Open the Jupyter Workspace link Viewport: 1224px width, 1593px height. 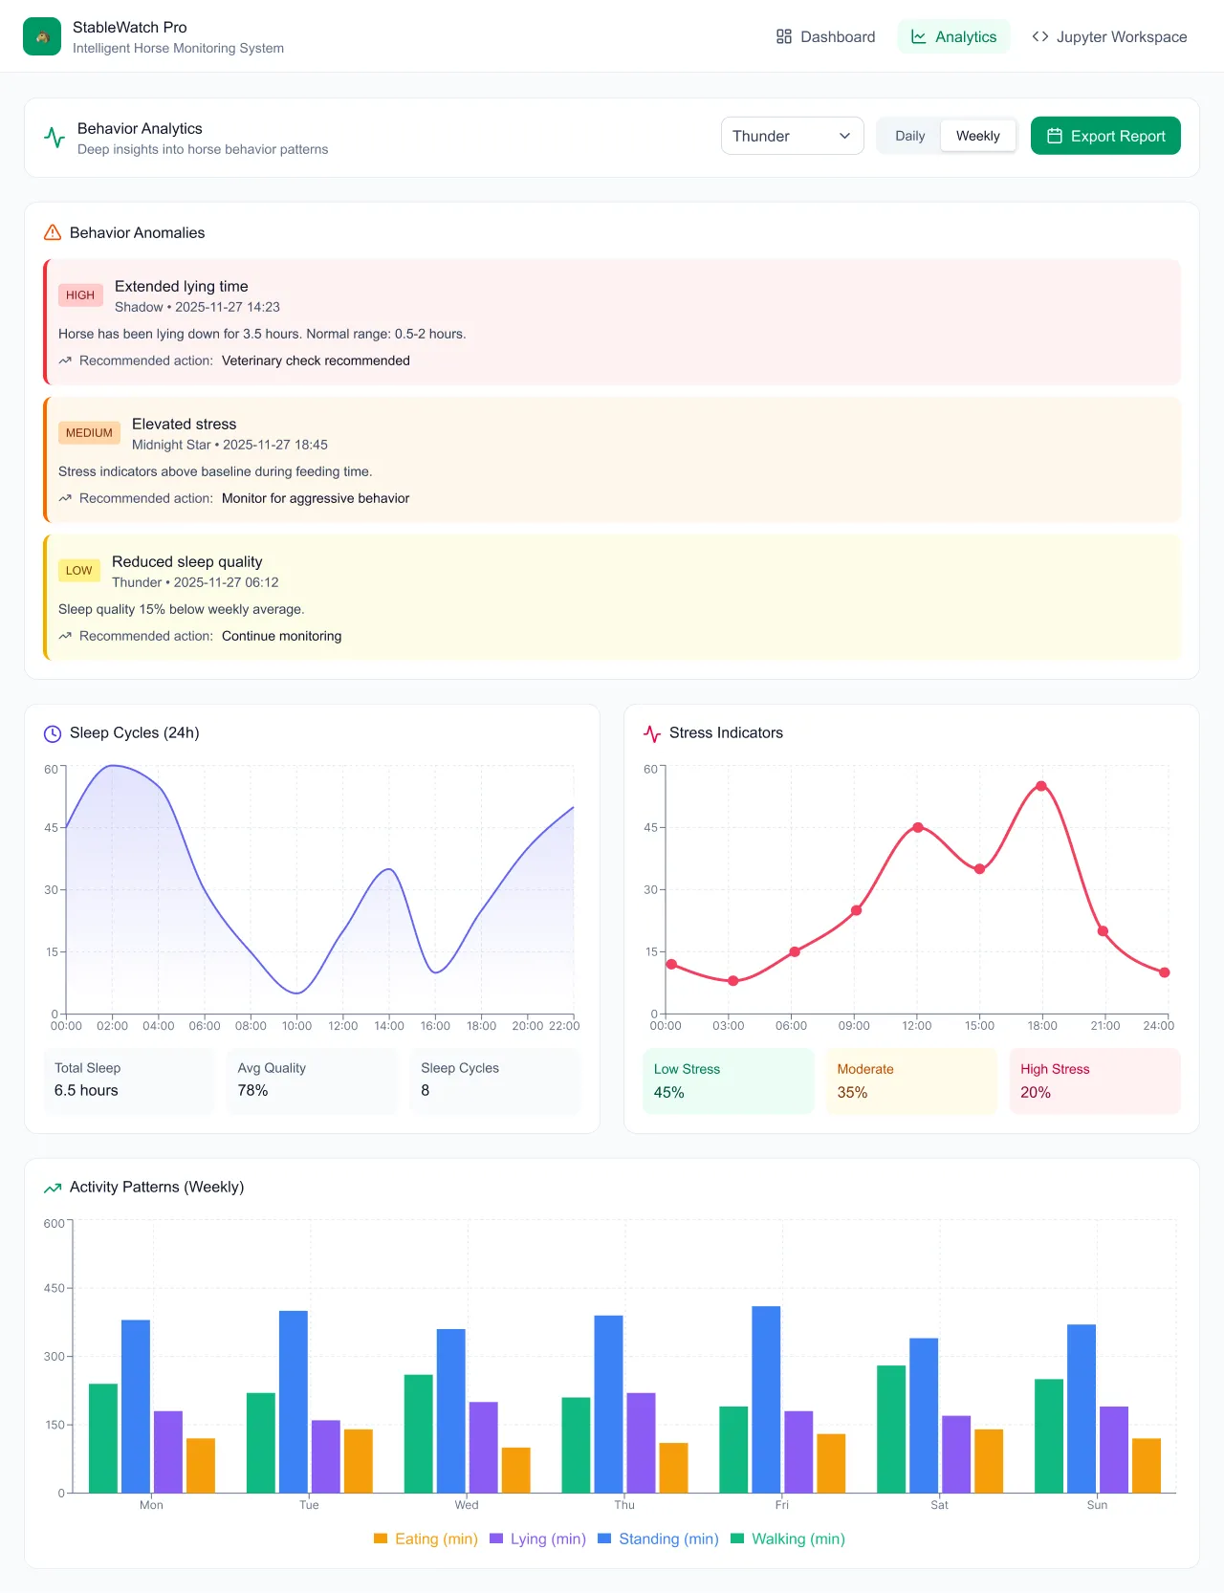pos(1109,36)
